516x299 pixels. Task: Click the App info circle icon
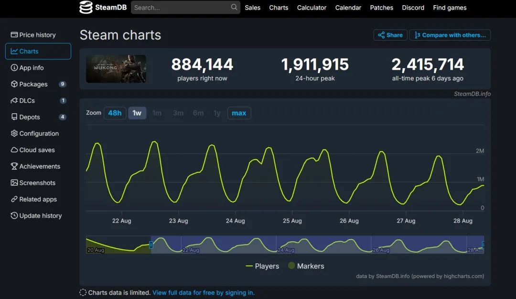(x=14, y=67)
